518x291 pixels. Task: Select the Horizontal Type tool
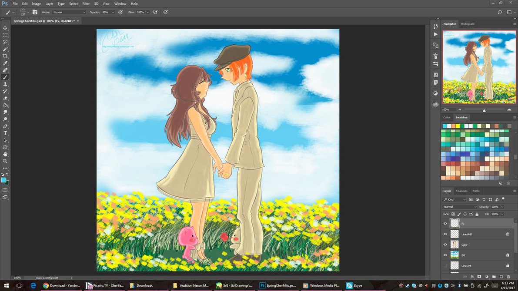5,133
